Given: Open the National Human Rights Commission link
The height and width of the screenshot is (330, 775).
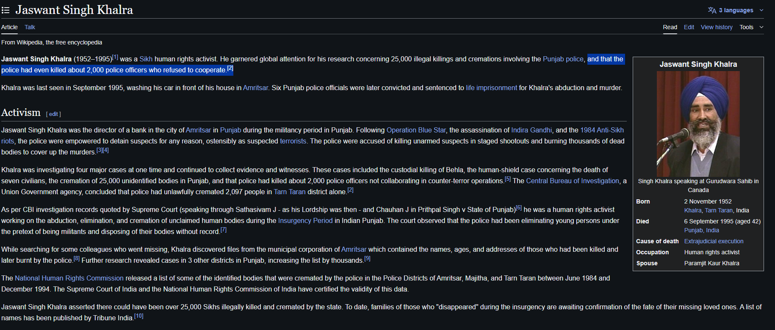Looking at the screenshot, I should click(69, 278).
